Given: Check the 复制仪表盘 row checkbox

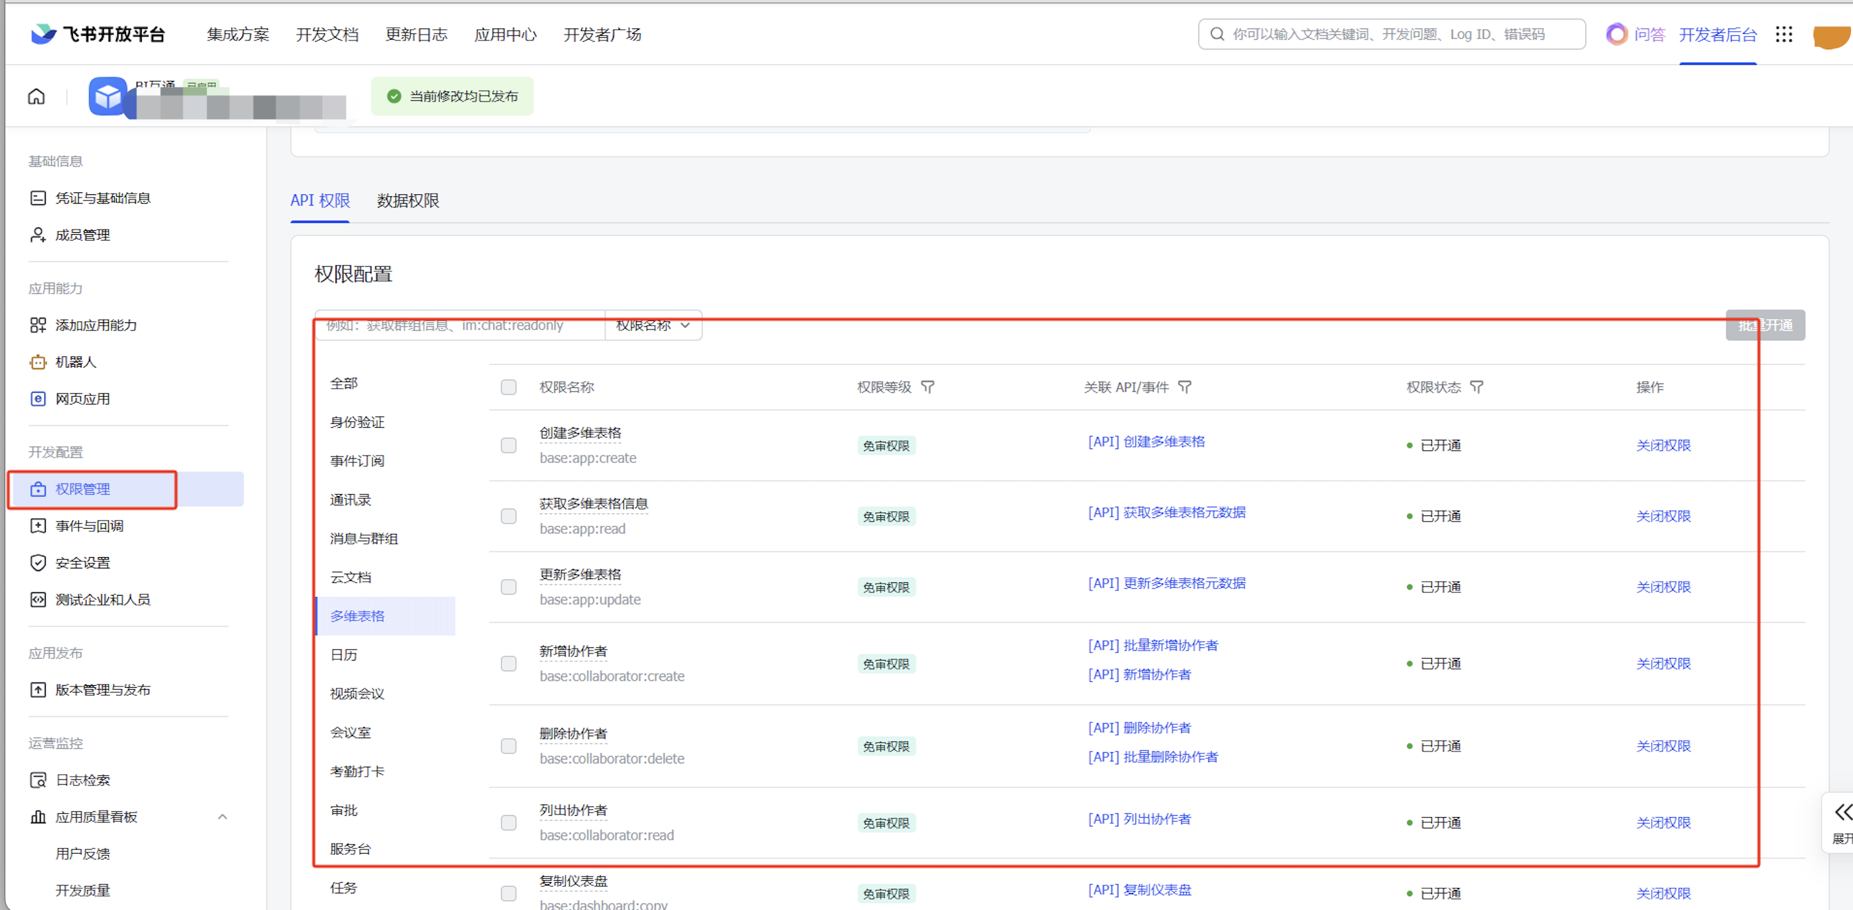Looking at the screenshot, I should click(509, 893).
